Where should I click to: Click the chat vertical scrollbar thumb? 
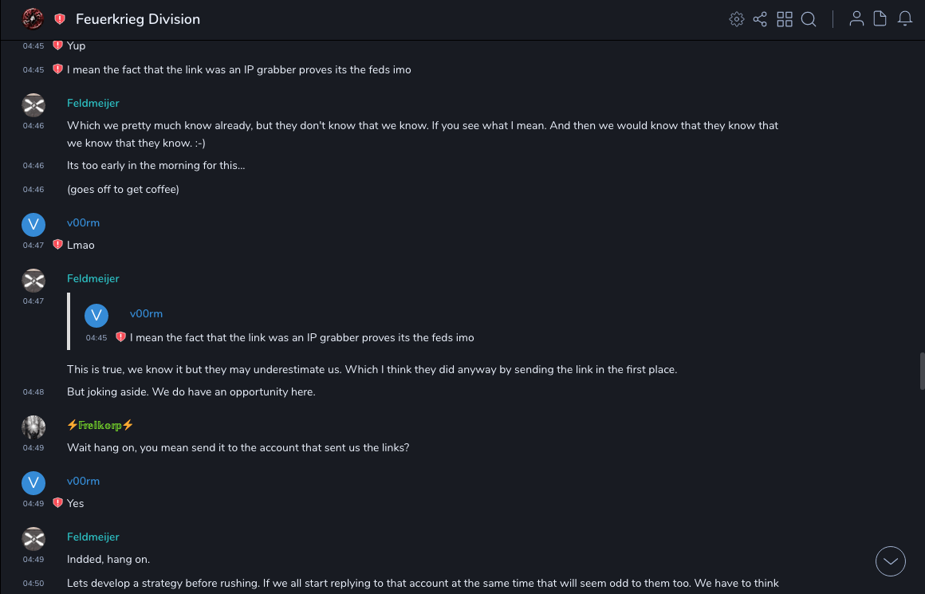tap(922, 370)
